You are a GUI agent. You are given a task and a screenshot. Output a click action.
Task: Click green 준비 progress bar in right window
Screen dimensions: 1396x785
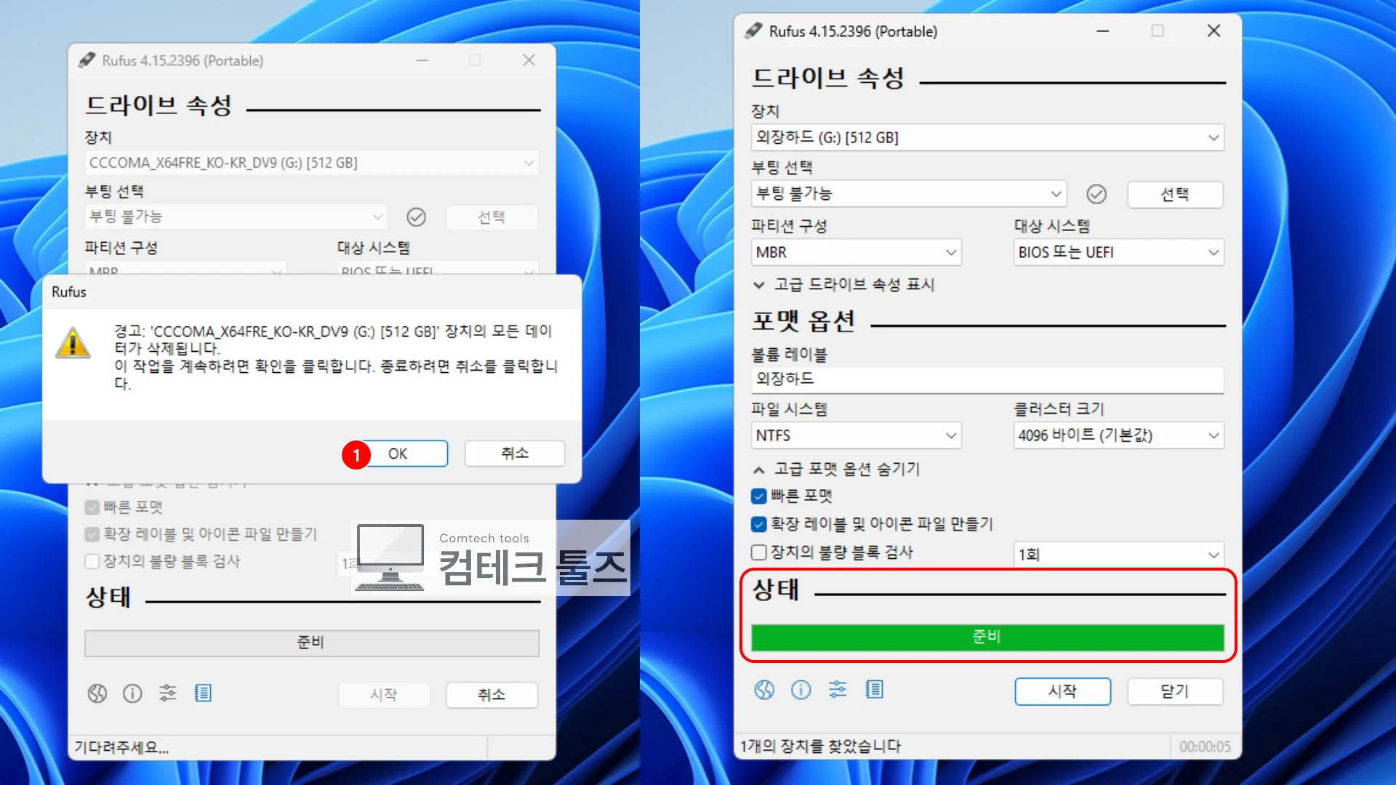point(987,637)
